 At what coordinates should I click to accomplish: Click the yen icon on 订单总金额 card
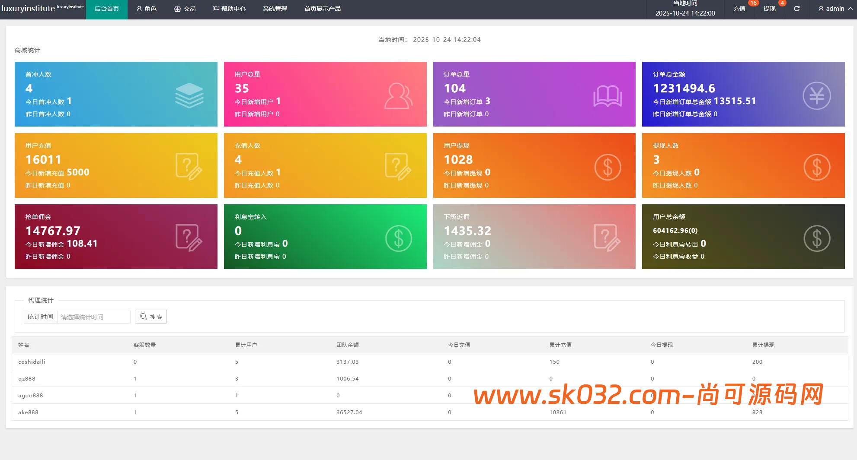pyautogui.click(x=816, y=95)
